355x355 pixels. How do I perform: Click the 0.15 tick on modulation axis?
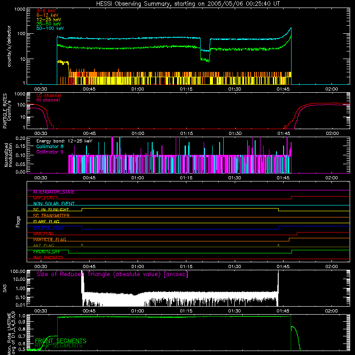coord(20,146)
